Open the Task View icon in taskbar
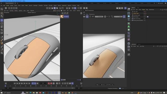 click(x=27, y=93)
